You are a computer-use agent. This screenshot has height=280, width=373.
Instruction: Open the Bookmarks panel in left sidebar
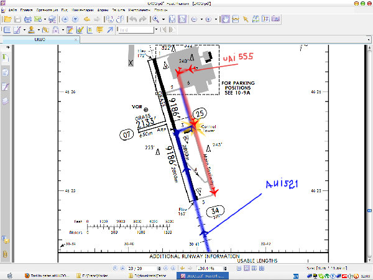6,58
